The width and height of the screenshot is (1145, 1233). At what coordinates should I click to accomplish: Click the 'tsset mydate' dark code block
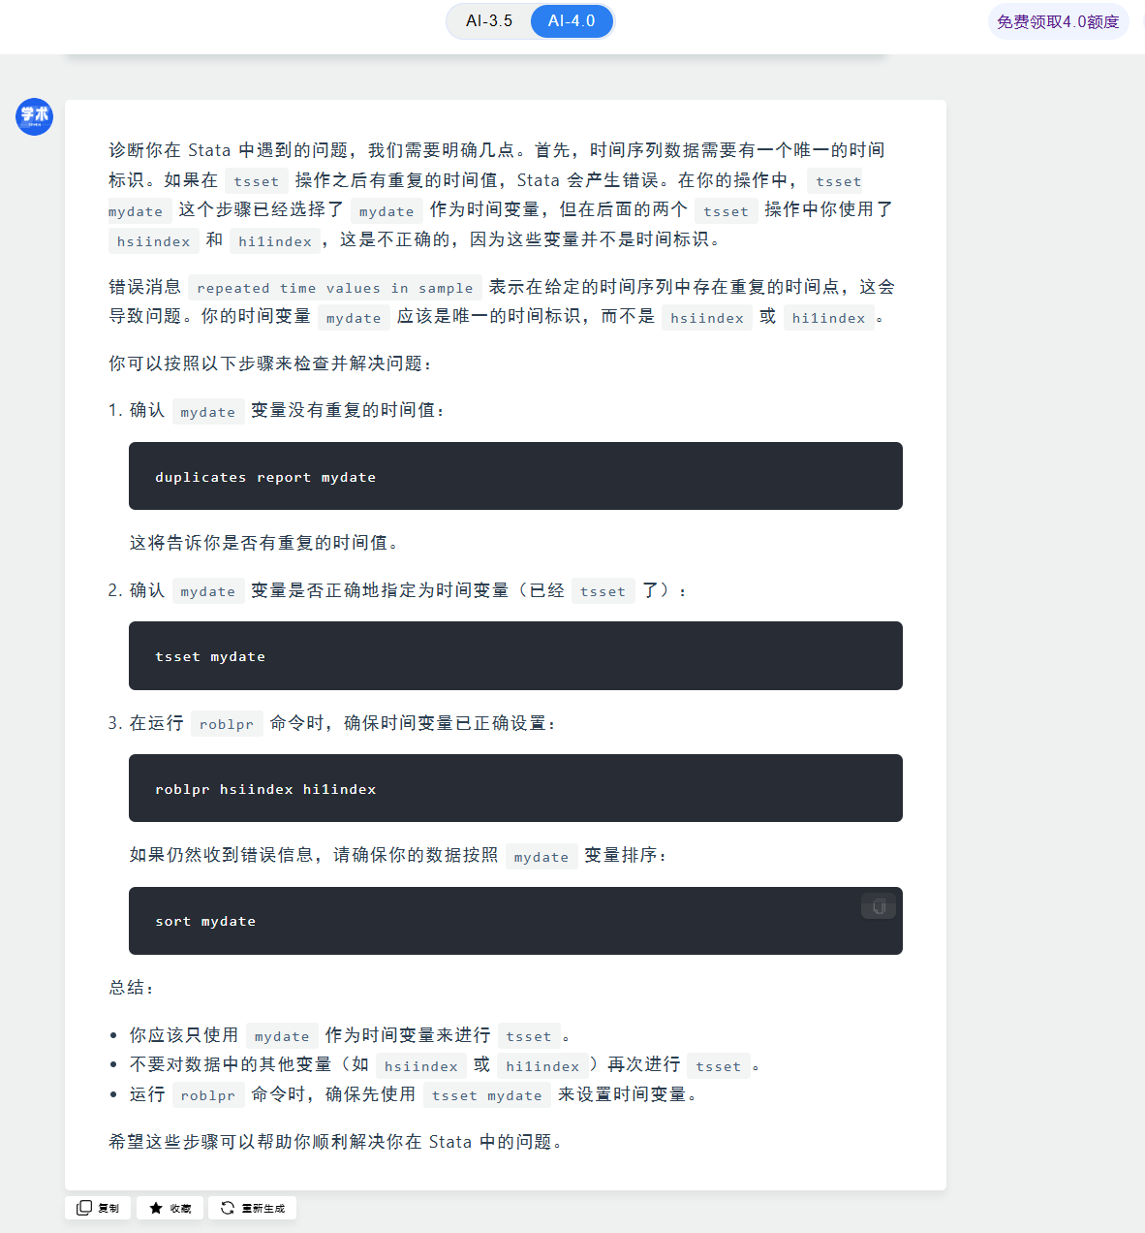tap(515, 656)
